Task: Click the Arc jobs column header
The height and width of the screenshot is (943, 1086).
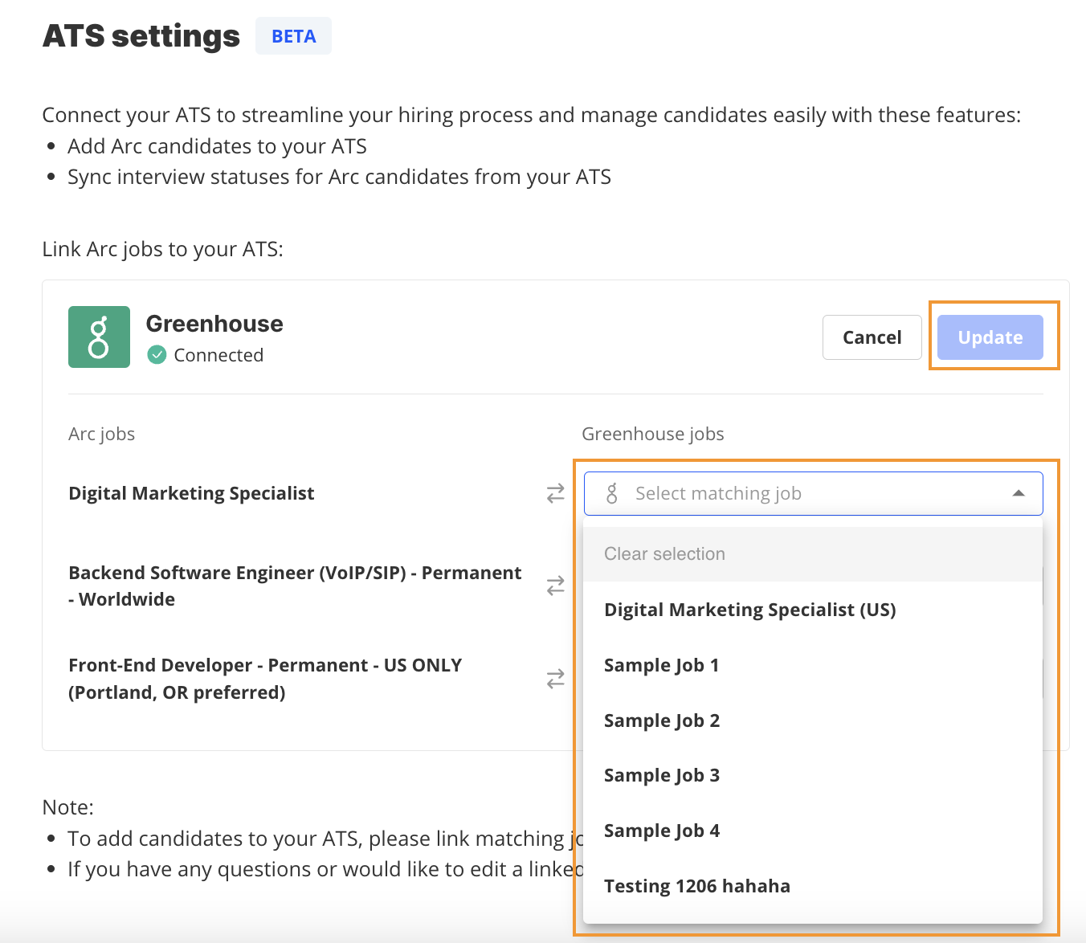Action: [x=102, y=434]
